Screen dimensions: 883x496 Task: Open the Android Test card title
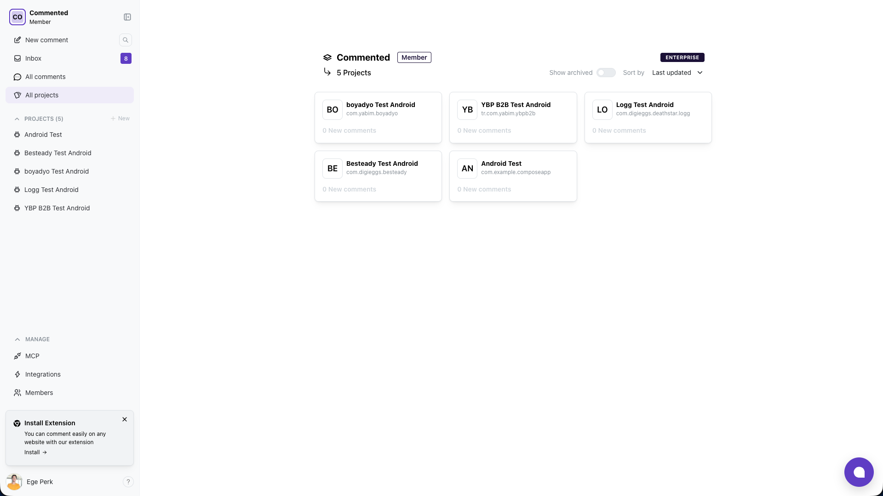(x=501, y=163)
